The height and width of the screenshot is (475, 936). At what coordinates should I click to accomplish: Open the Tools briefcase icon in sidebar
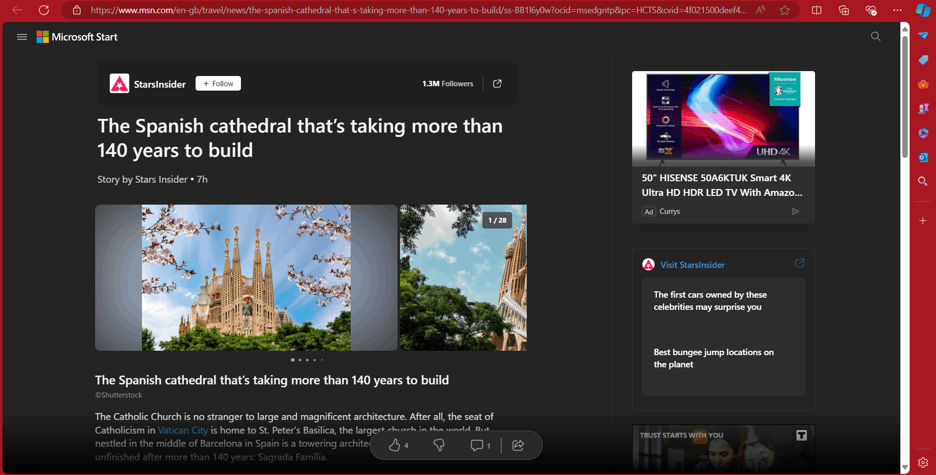(923, 84)
